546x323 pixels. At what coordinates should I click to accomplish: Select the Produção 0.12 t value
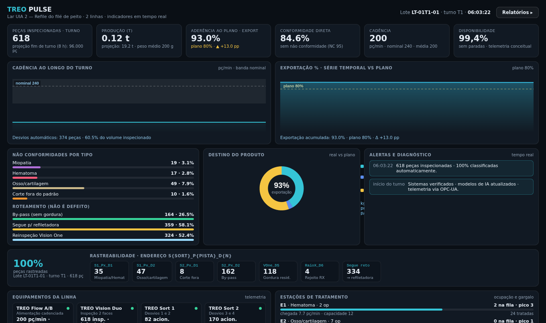pyautogui.click(x=116, y=38)
